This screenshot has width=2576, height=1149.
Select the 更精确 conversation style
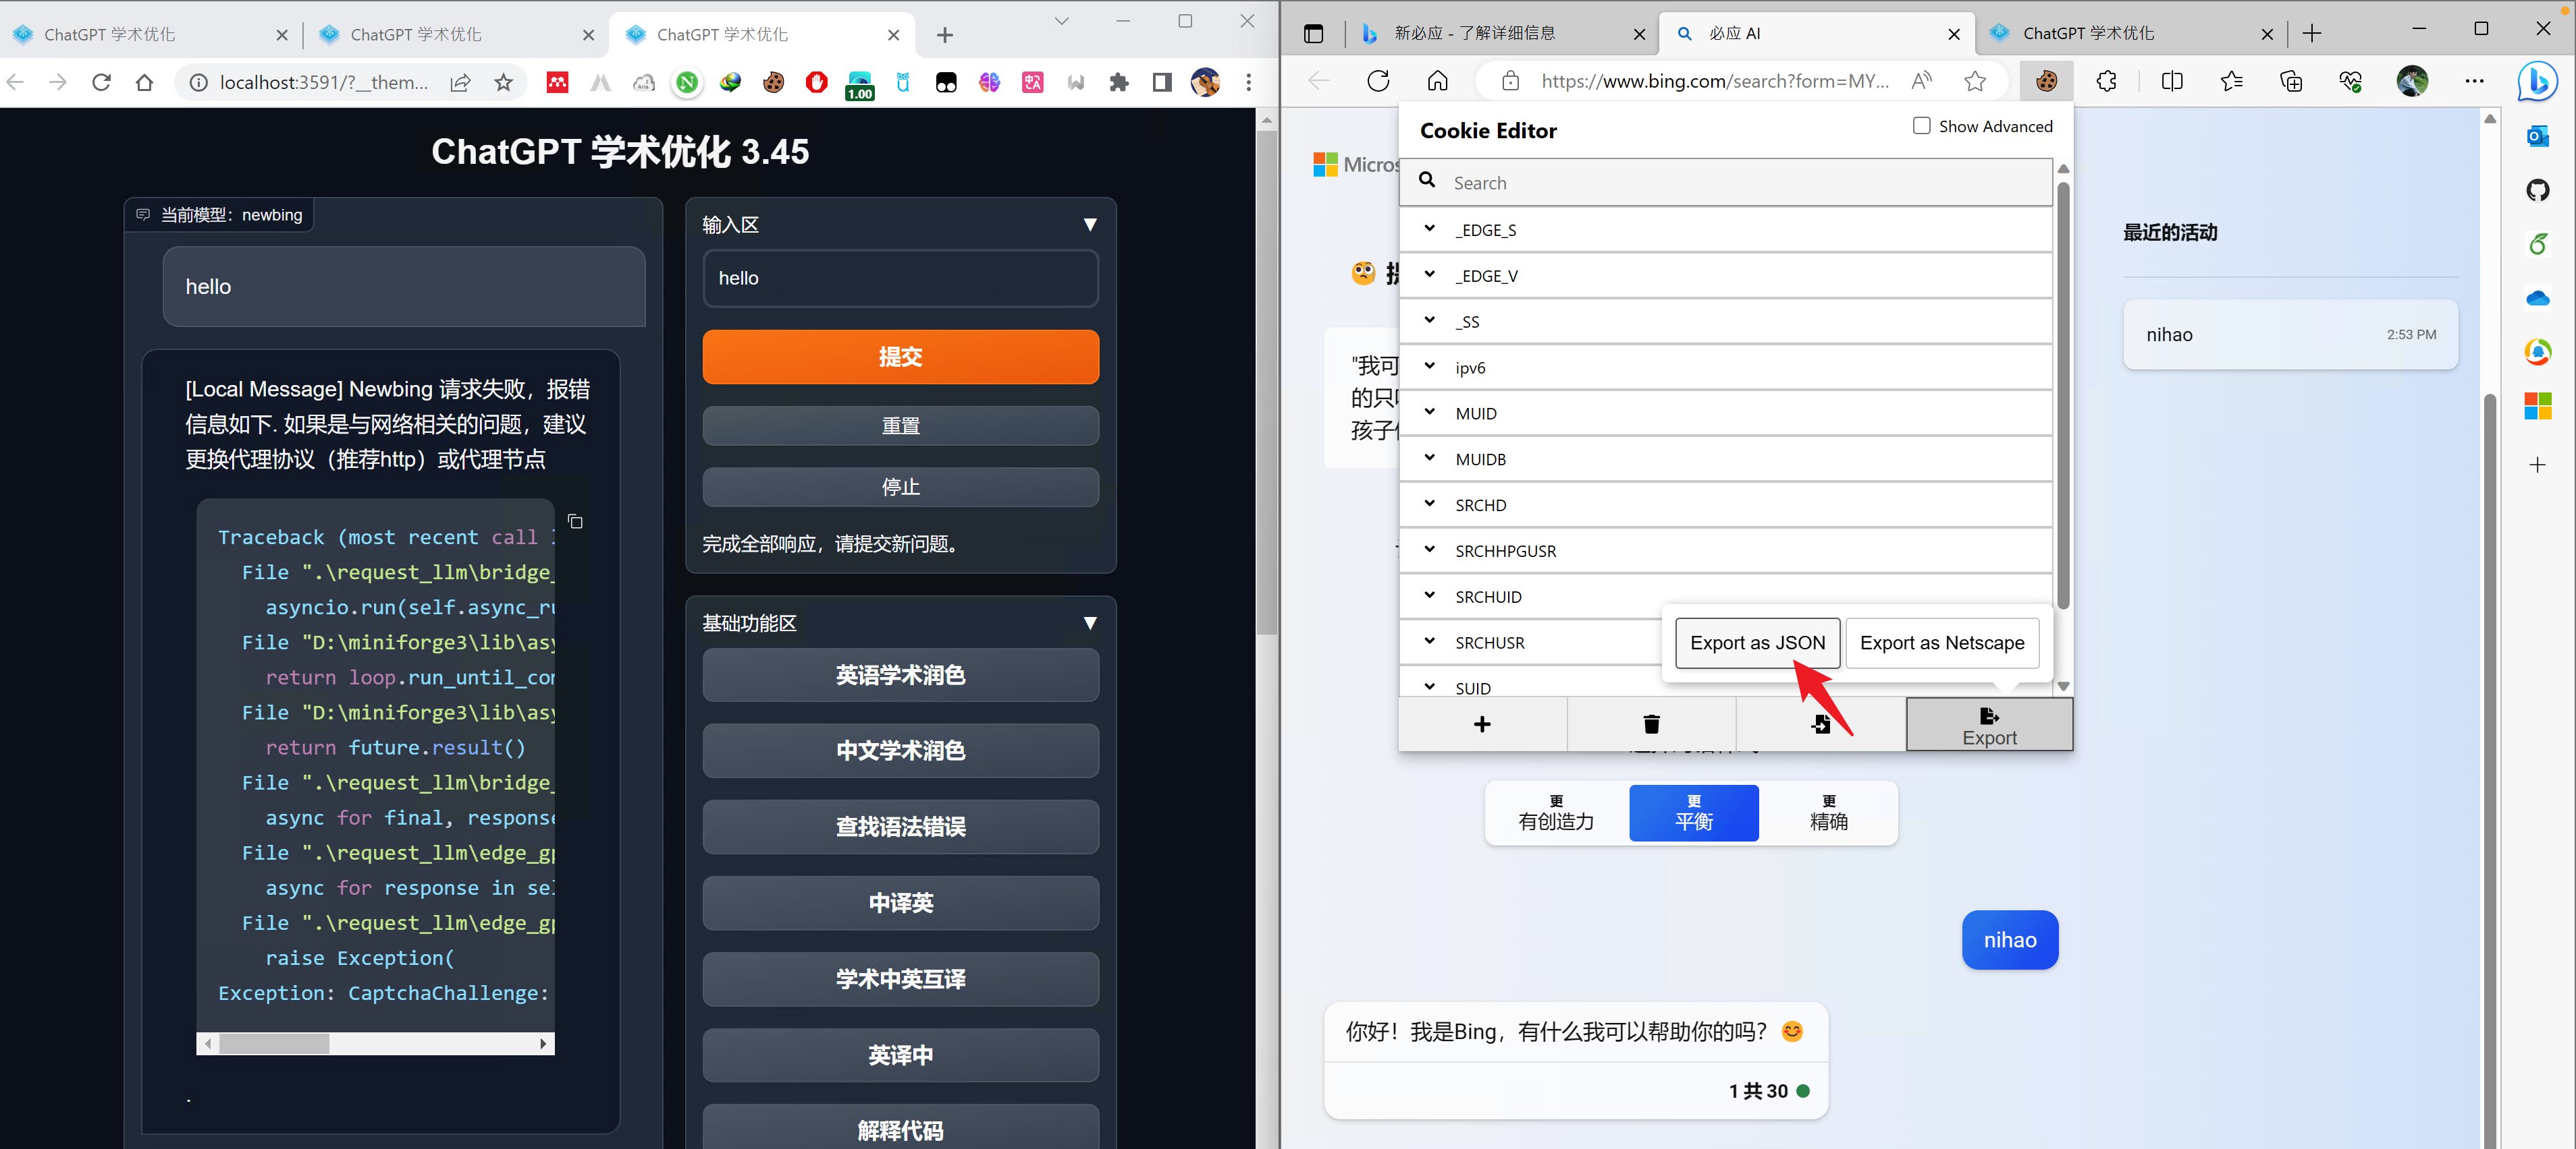tap(1829, 813)
